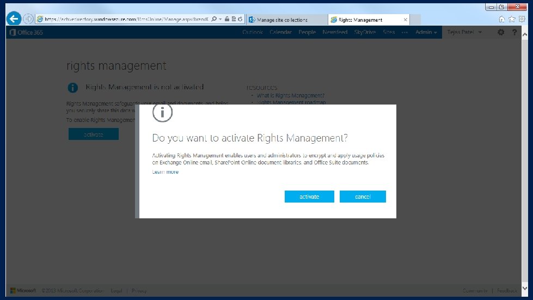The height and width of the screenshot is (300, 533).
Task: Minimize the browser window
Action: pyautogui.click(x=491, y=7)
